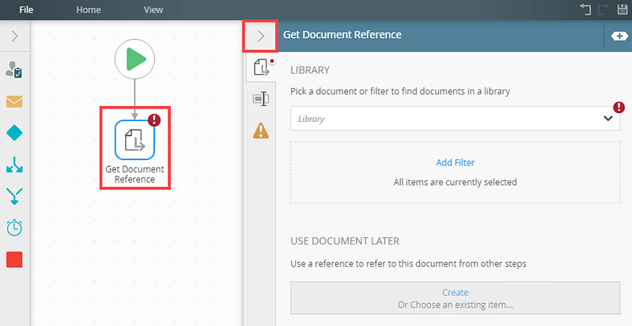Choose the Split arrows icon in toolbox
This screenshot has width=632, height=326.
pos(14,165)
